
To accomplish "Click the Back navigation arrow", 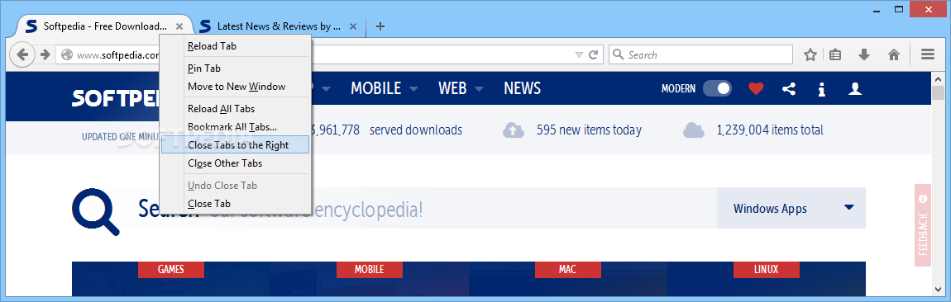I will click(x=22, y=54).
